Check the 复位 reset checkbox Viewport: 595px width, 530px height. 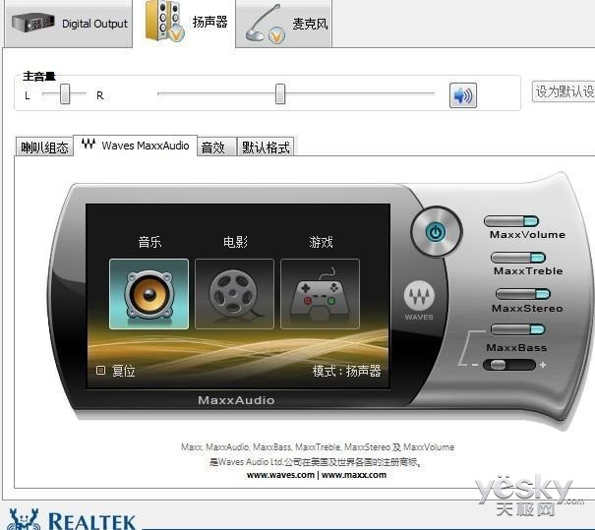[100, 370]
